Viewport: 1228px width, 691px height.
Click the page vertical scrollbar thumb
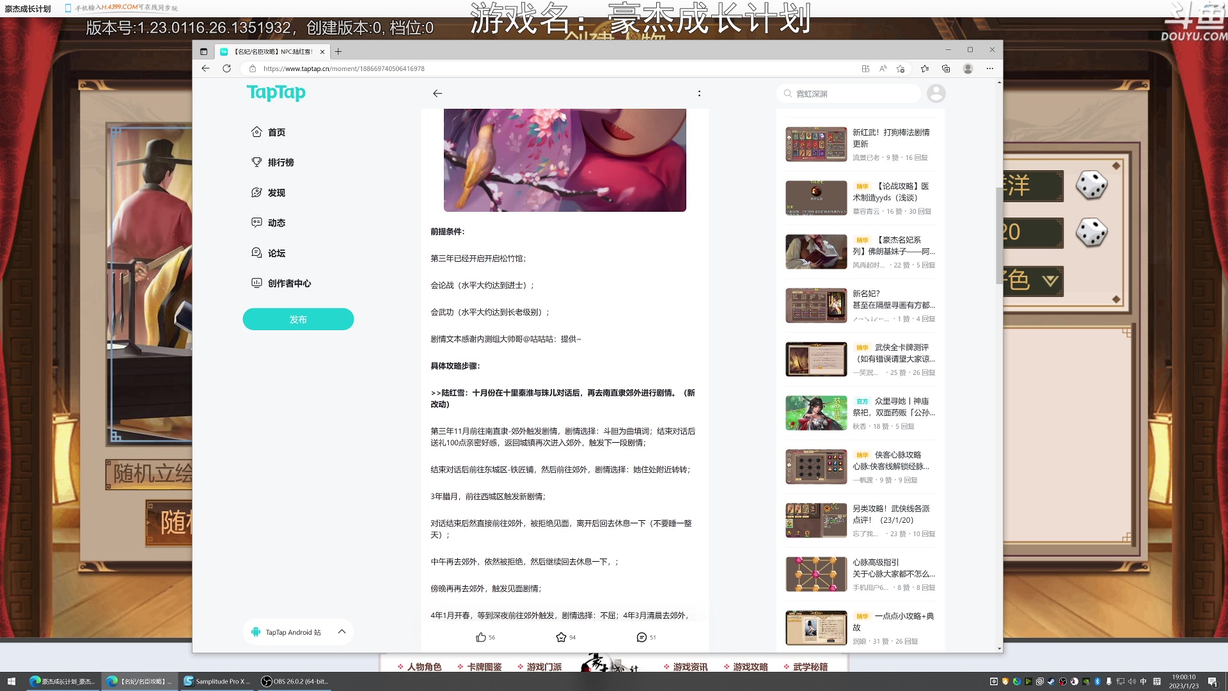(x=999, y=235)
